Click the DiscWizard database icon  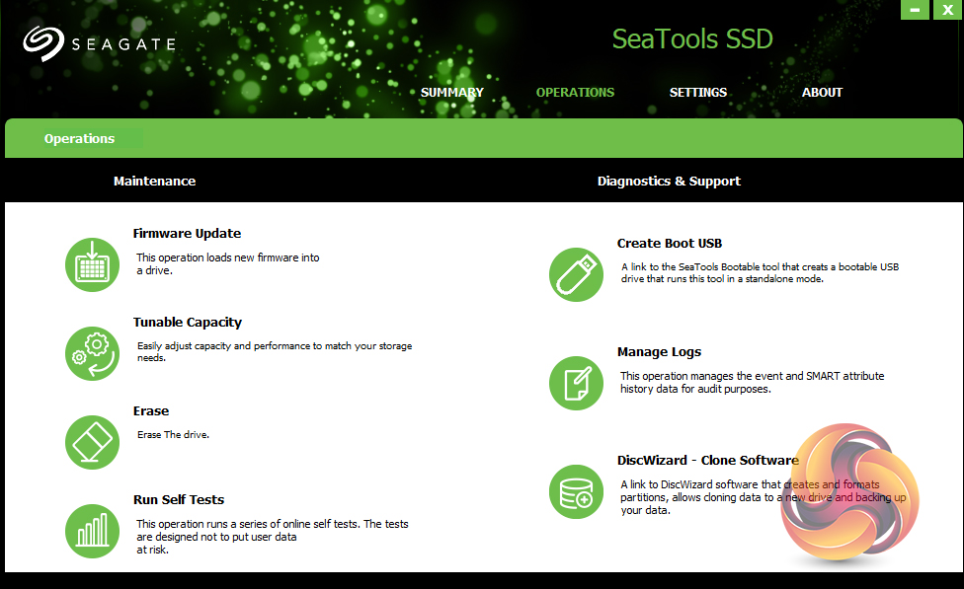576,492
